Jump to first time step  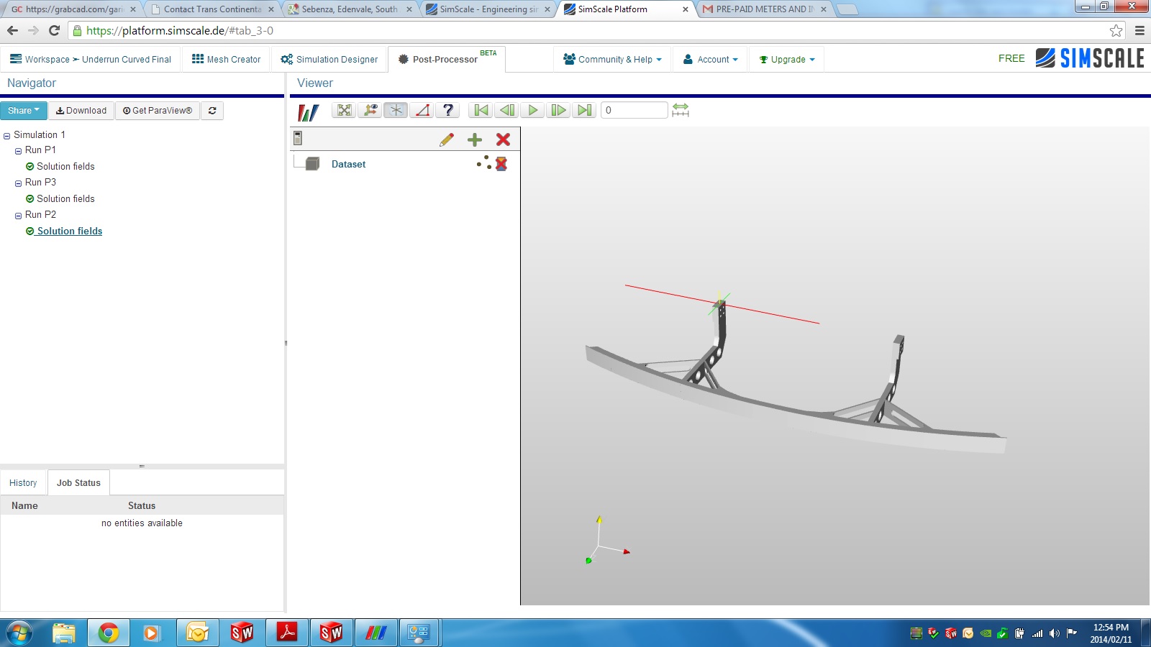pyautogui.click(x=481, y=110)
